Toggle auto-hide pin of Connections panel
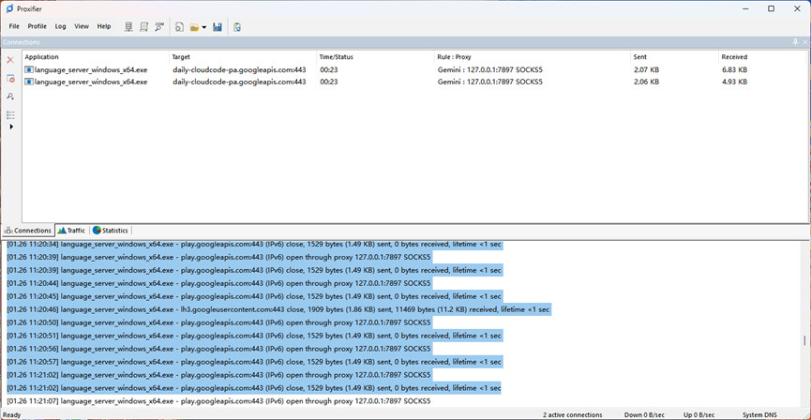 coord(795,42)
